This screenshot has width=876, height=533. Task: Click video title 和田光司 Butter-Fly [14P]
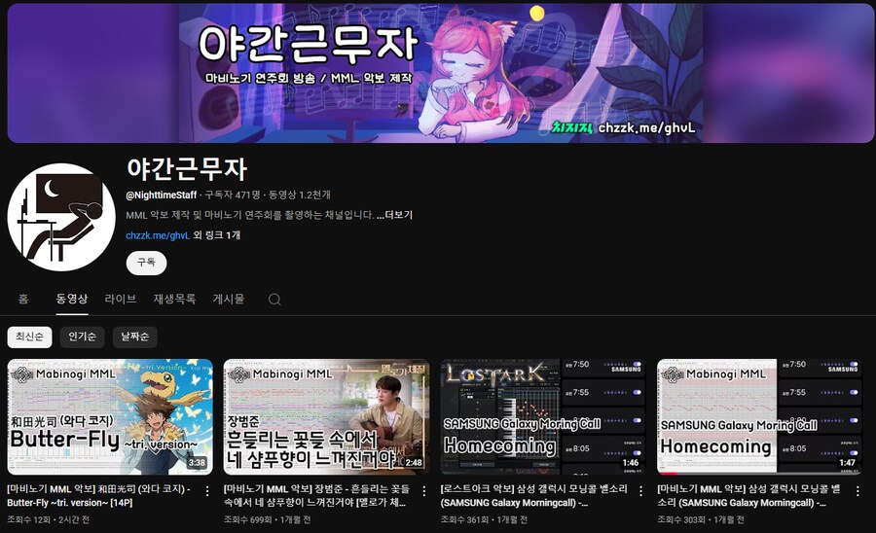[99, 496]
